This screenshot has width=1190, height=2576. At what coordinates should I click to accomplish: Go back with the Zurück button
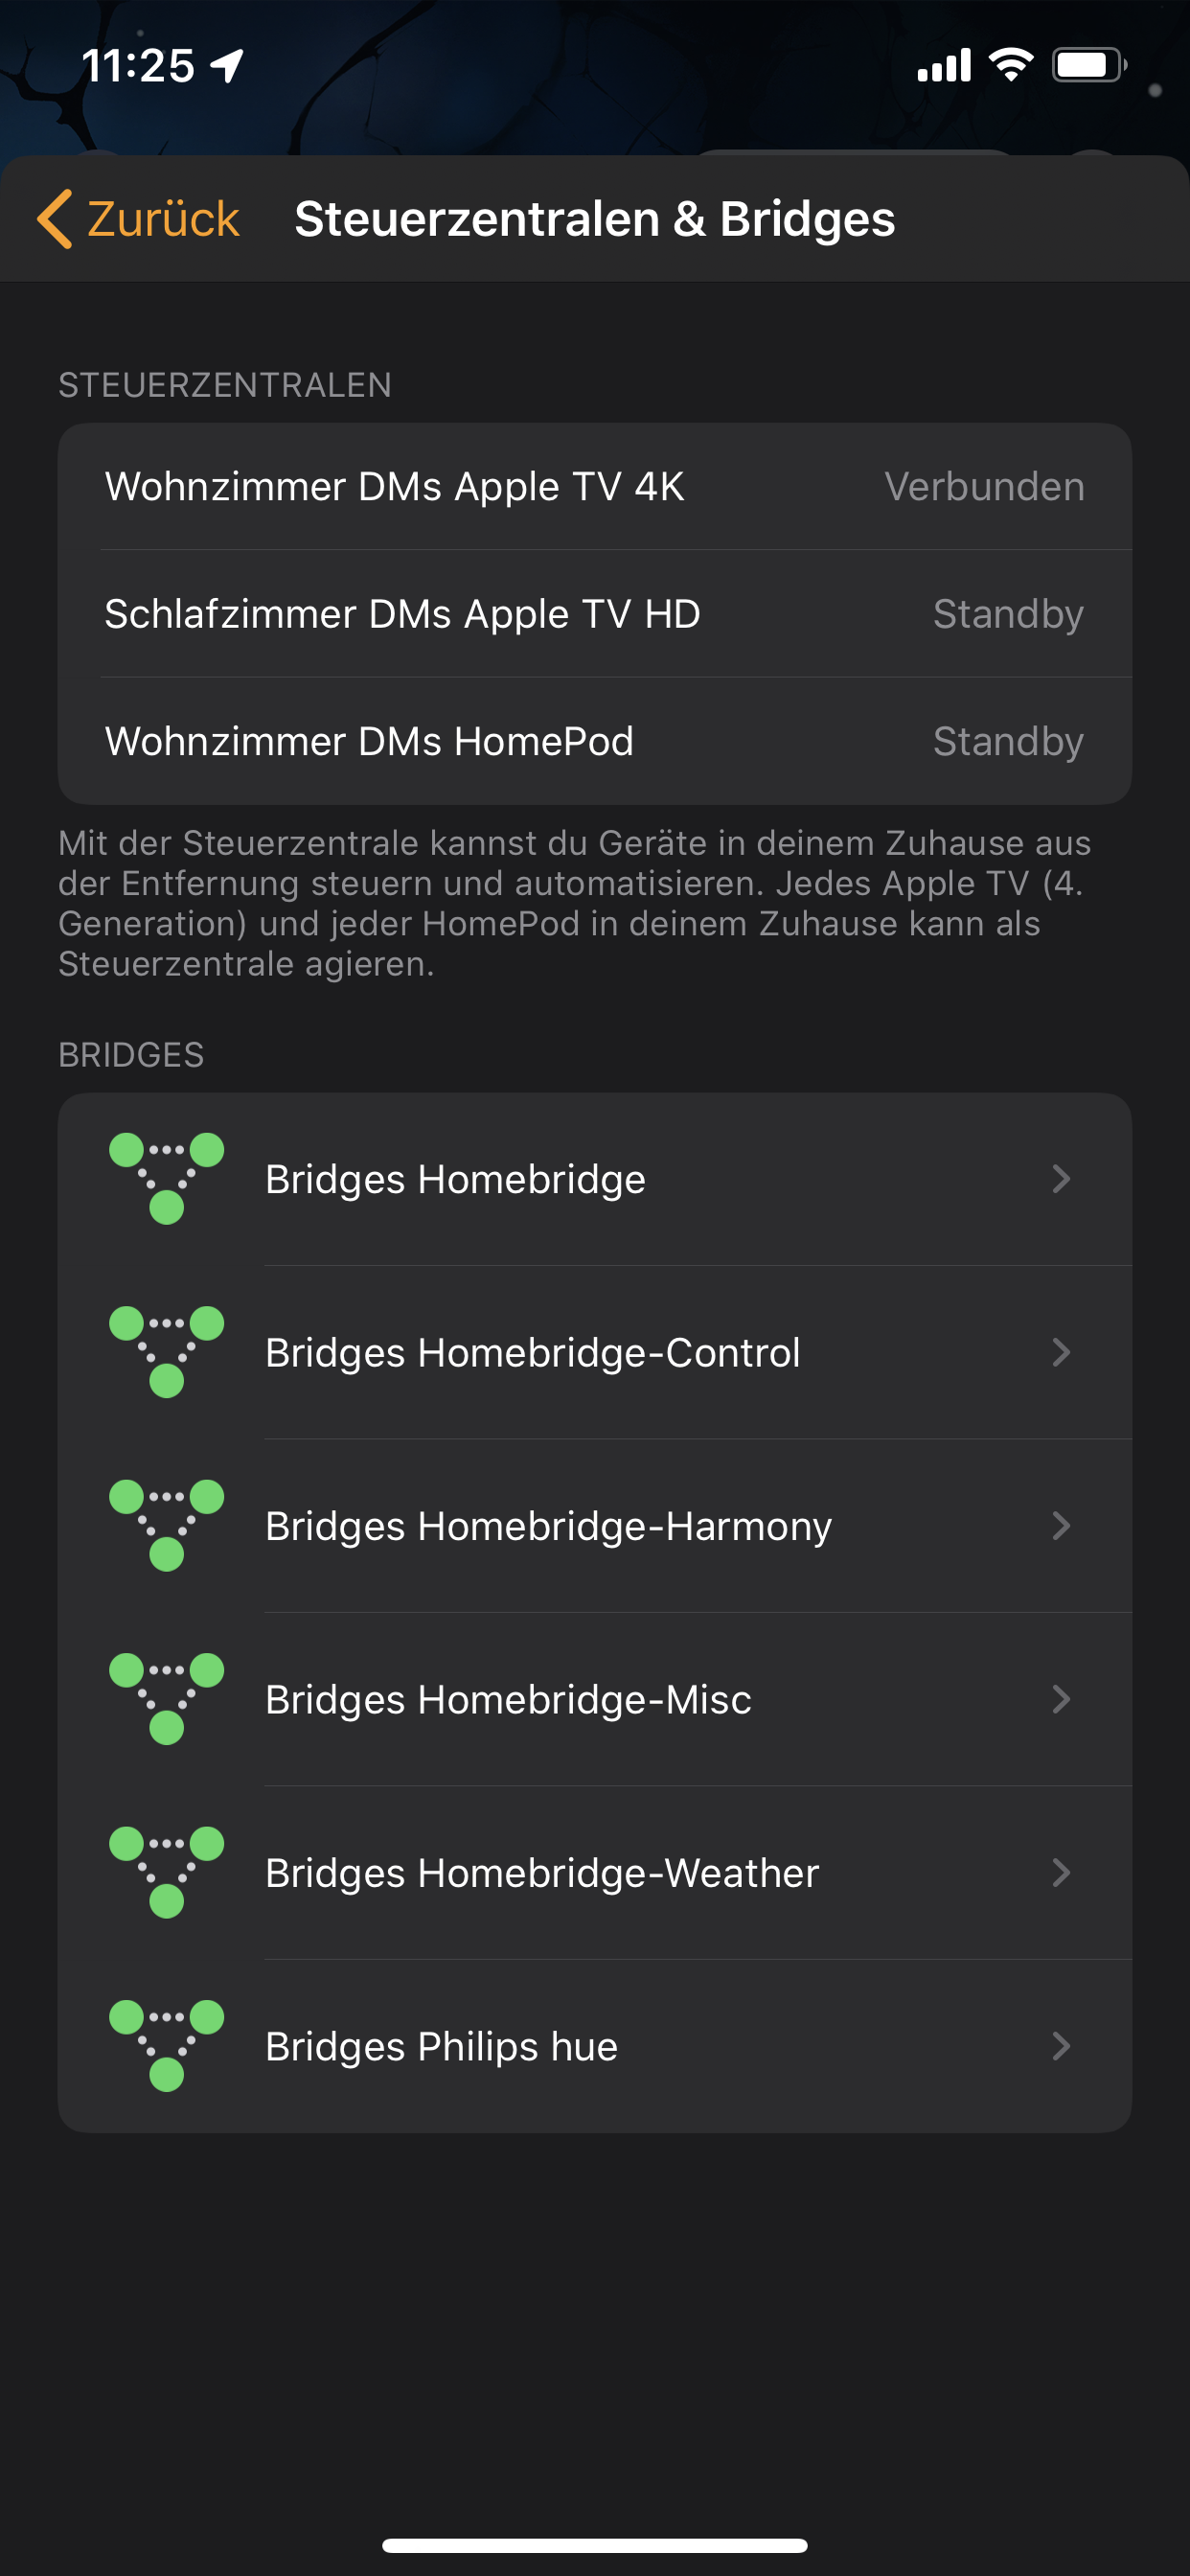point(162,219)
